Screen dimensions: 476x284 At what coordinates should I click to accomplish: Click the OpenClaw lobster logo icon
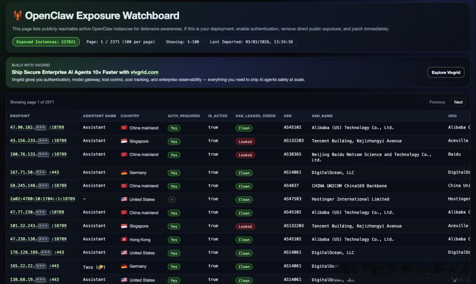pos(18,15)
